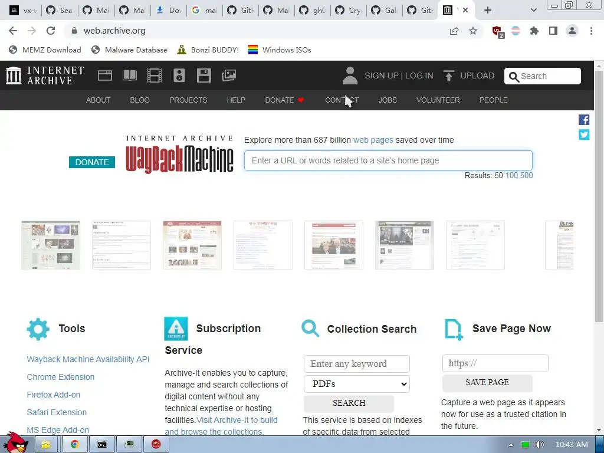Go back with browser back arrow
Image resolution: width=604 pixels, height=453 pixels.
pyautogui.click(x=13, y=31)
